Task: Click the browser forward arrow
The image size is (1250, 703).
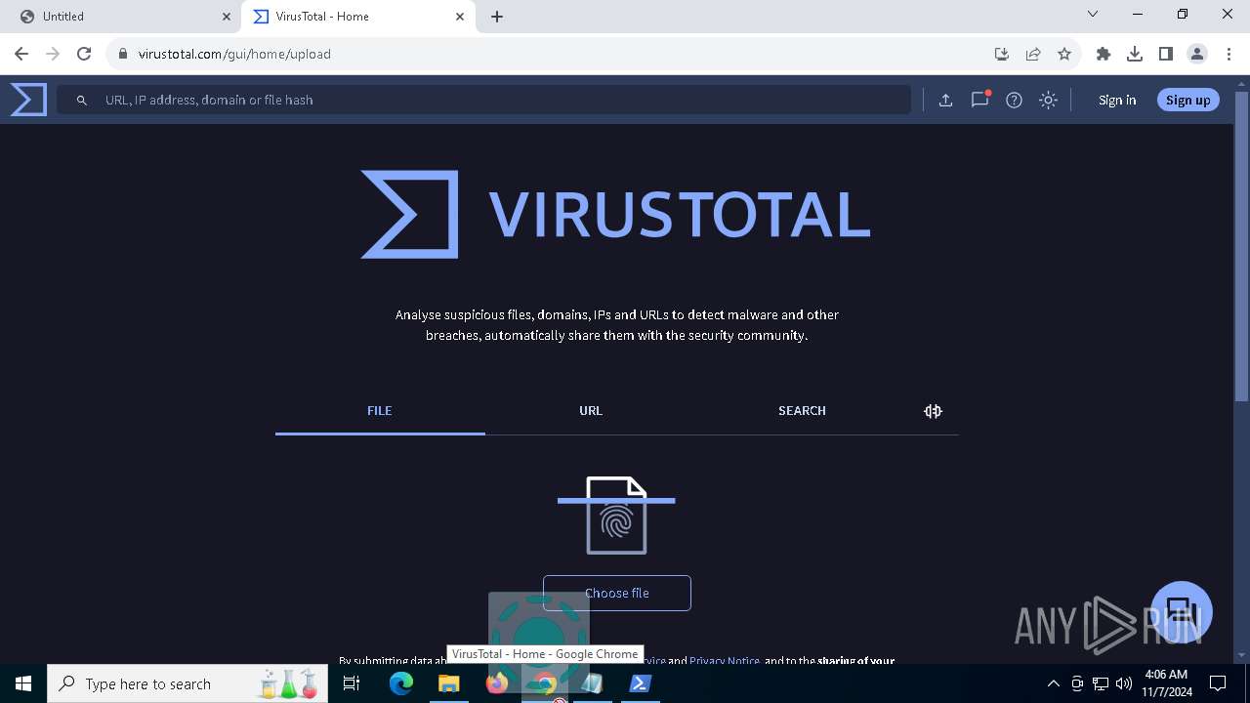Action: click(53, 54)
